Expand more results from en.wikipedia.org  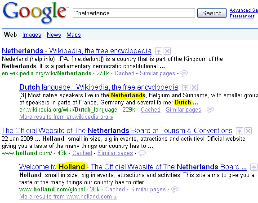[x=66, y=117]
